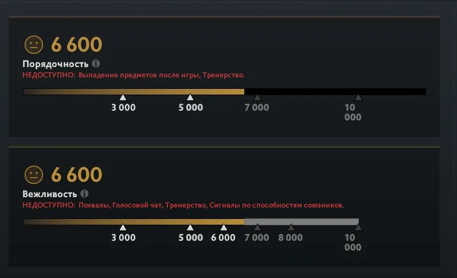
Task: Click the 3 000 triangle marker on Вежливость bar
Action: click(x=123, y=228)
